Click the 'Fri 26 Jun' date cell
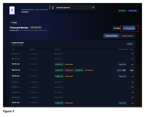The image size is (145, 117). tap(15, 82)
